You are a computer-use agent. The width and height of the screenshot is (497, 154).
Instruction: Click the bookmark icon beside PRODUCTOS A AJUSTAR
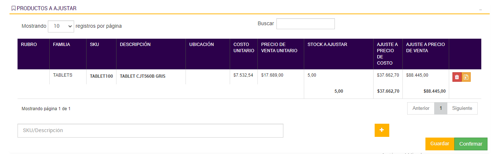pos(14,8)
